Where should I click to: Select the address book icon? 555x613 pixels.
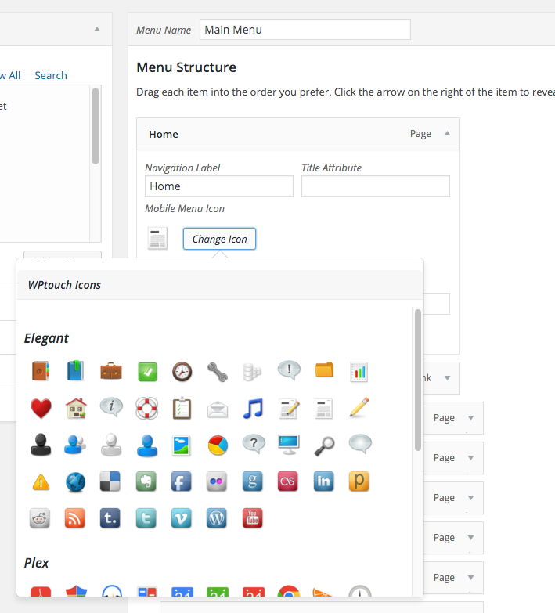pyautogui.click(x=41, y=371)
